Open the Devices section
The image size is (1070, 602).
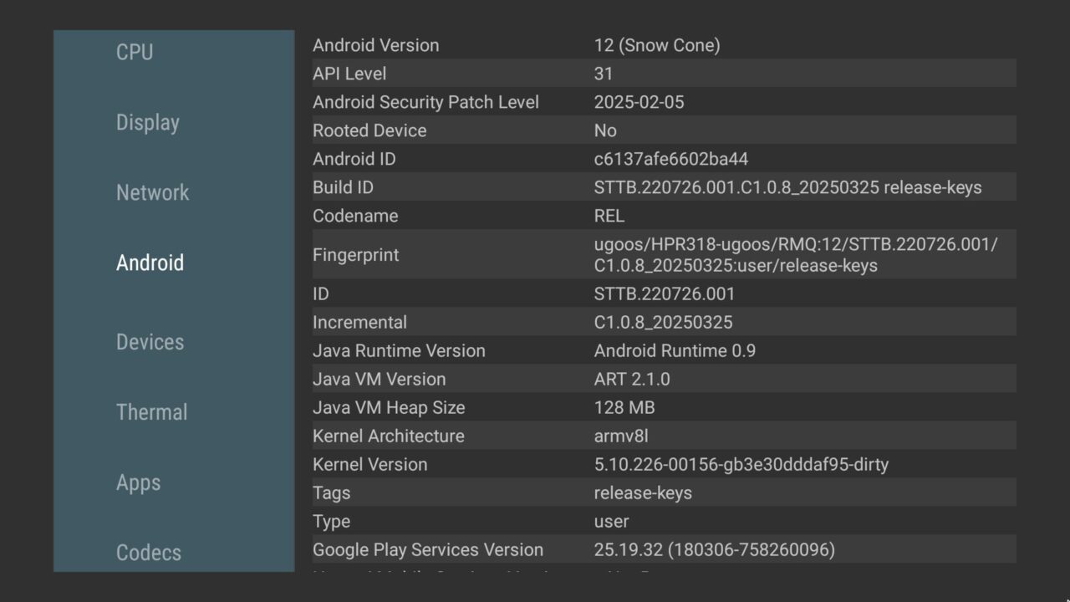coord(150,342)
